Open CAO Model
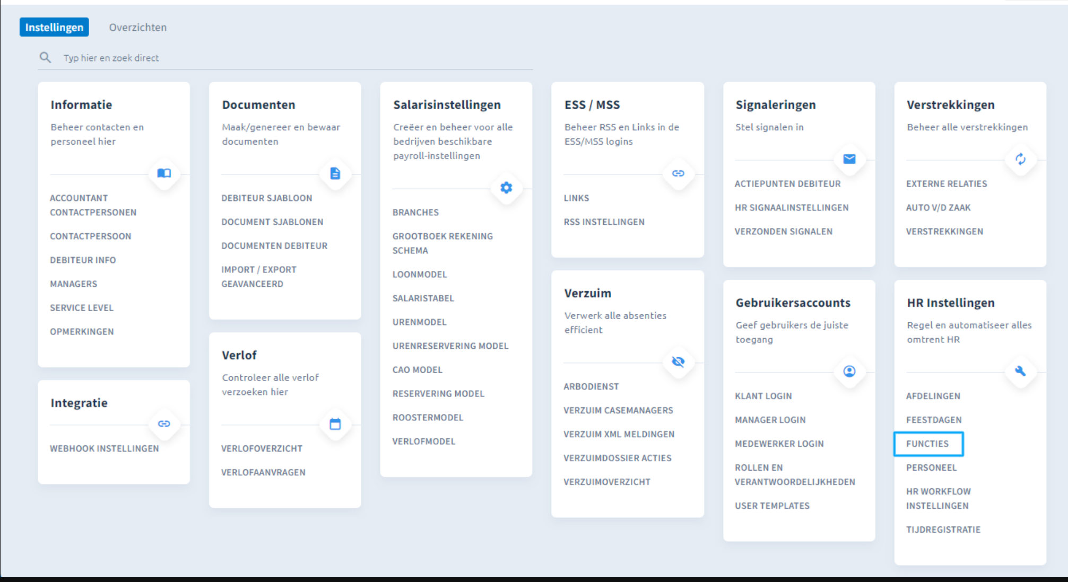Screen dimensions: 1068x582 point(418,369)
